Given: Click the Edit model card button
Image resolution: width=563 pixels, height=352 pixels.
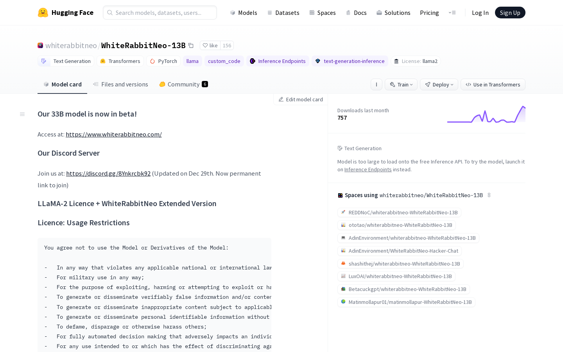Looking at the screenshot, I should (301, 99).
